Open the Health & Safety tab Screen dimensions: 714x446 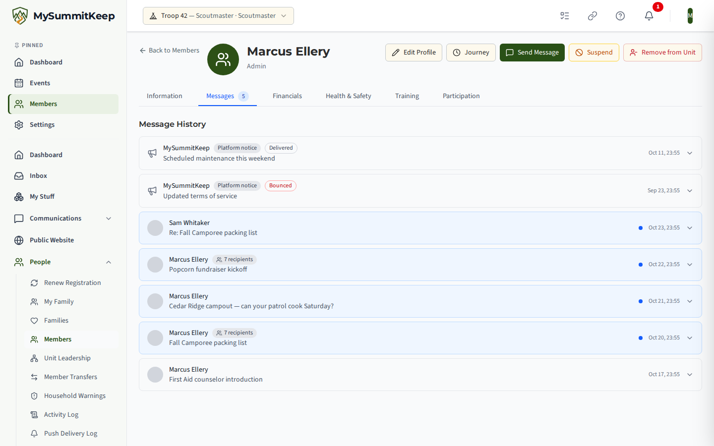coord(349,96)
